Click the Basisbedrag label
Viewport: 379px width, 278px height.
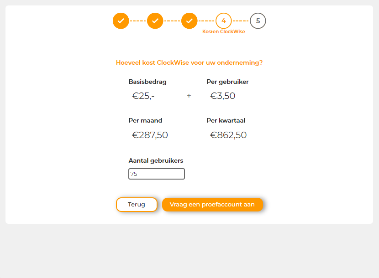coord(147,82)
